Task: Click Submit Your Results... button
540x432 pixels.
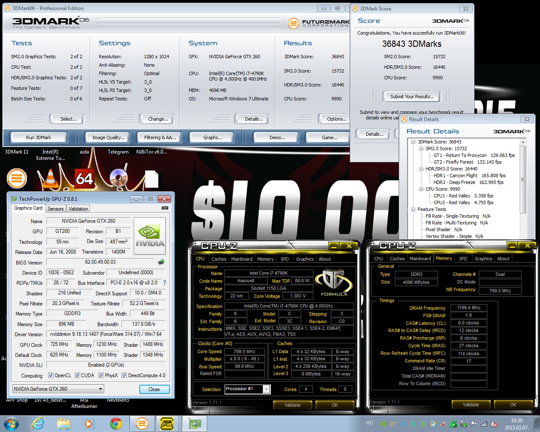Action: tap(412, 97)
